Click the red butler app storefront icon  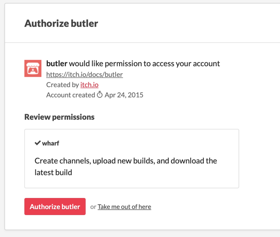click(33, 68)
